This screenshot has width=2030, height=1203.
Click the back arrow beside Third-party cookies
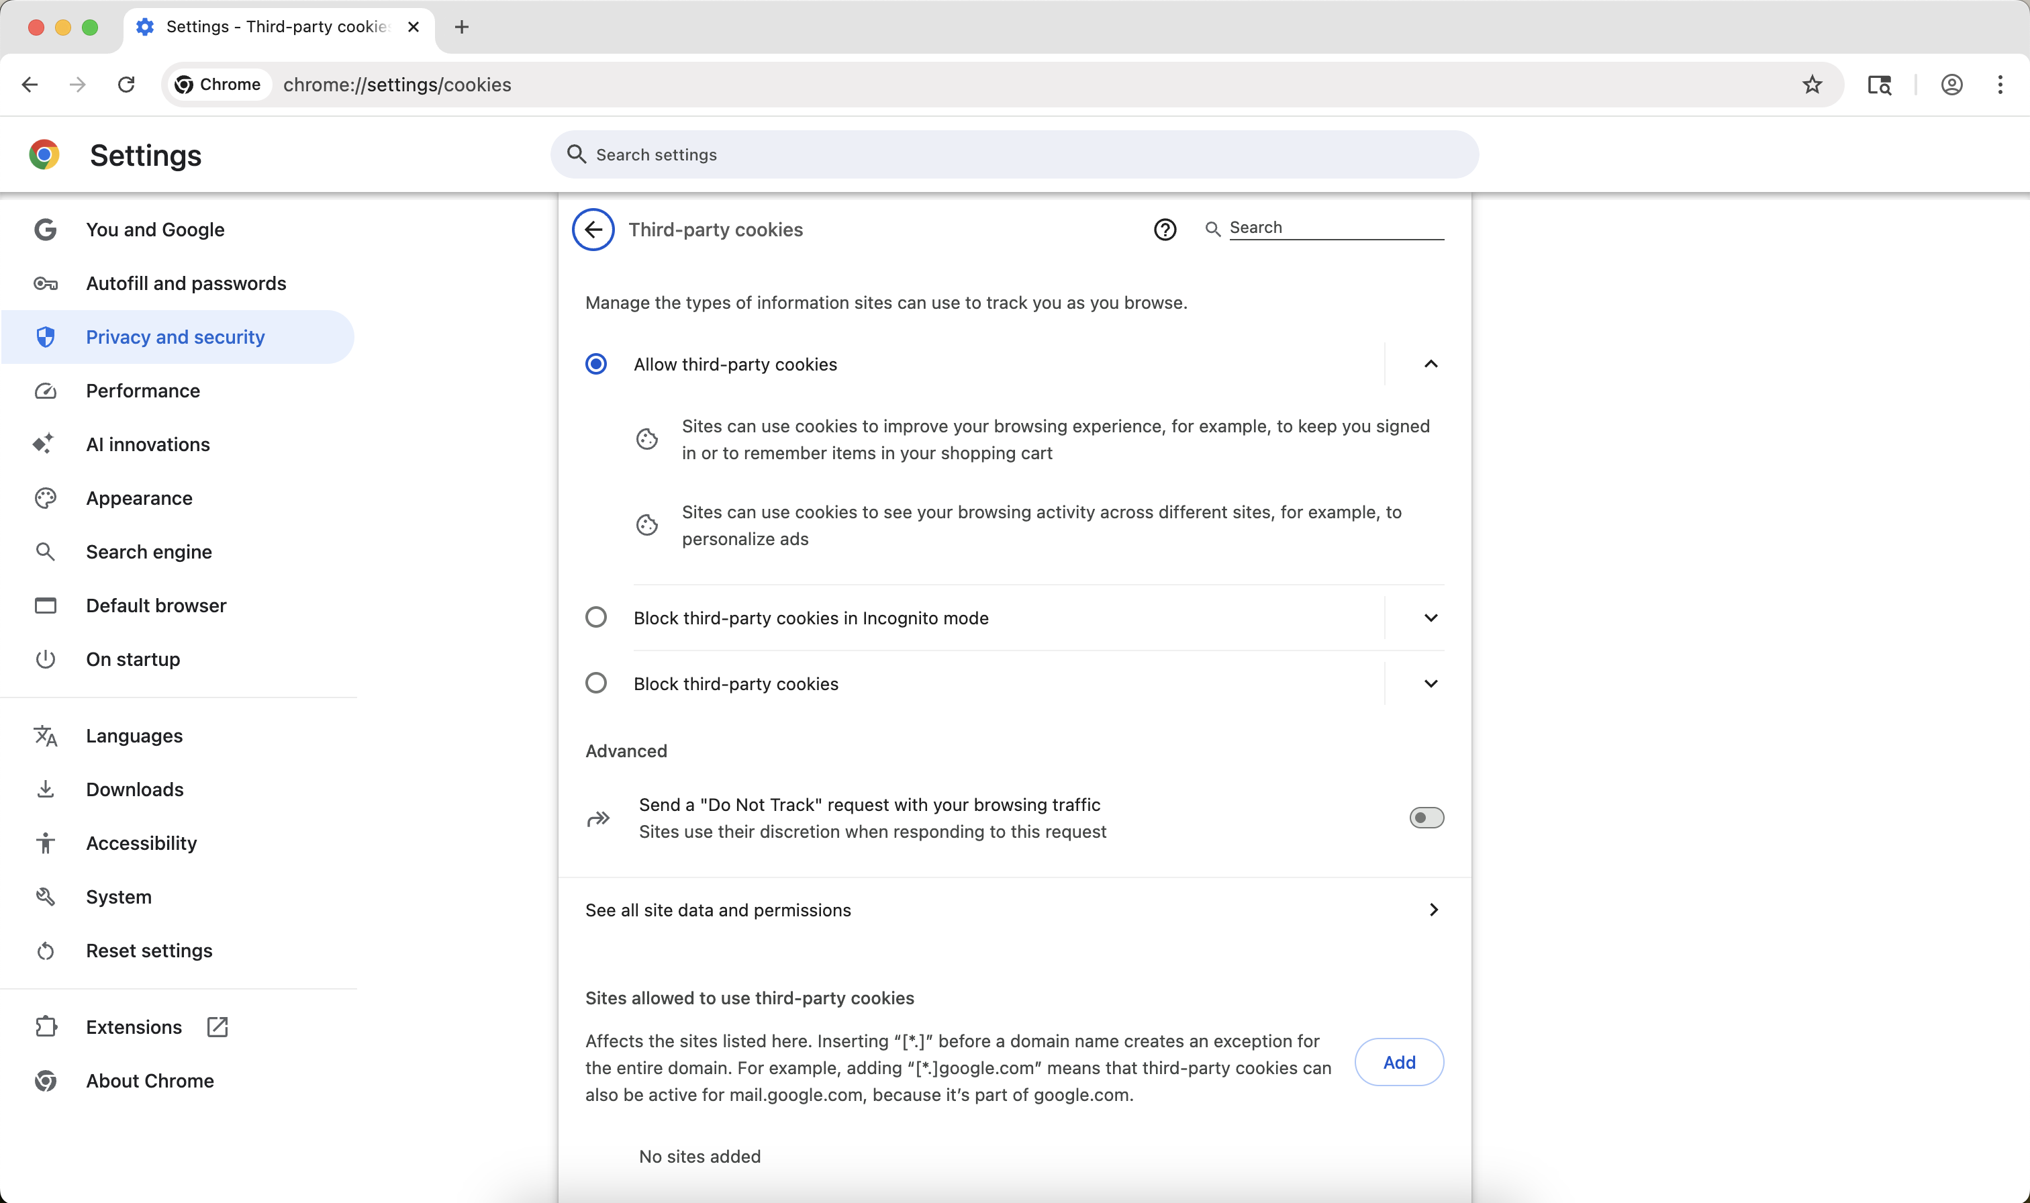[x=593, y=230]
